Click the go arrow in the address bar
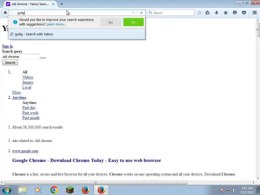Viewport: 260px width, 195px height. click(141, 13)
